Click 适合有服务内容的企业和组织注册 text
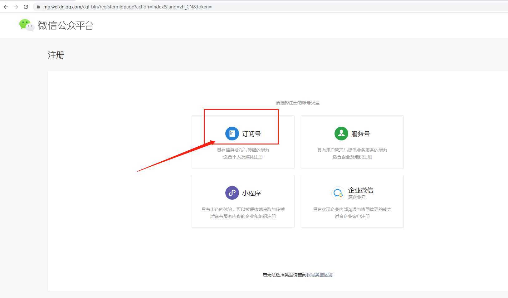Viewport: 508px width, 298px height. pyautogui.click(x=243, y=216)
